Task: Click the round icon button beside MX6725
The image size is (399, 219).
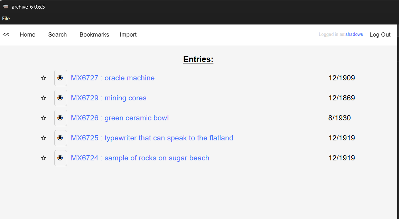Action: tap(61, 138)
